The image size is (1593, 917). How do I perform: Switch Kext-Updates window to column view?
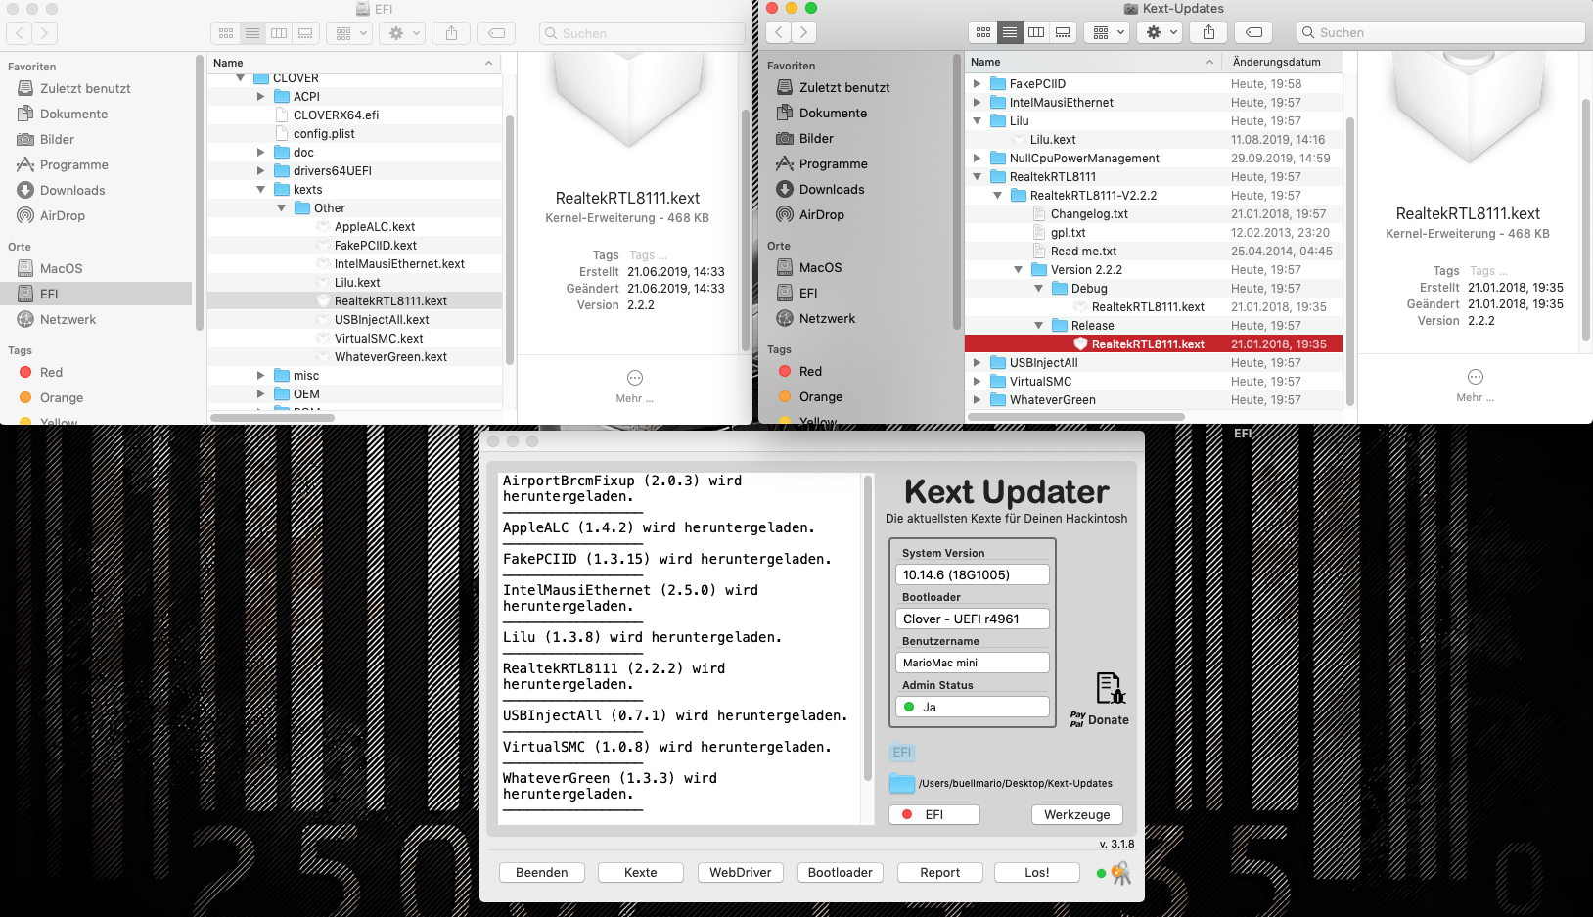coord(1036,32)
